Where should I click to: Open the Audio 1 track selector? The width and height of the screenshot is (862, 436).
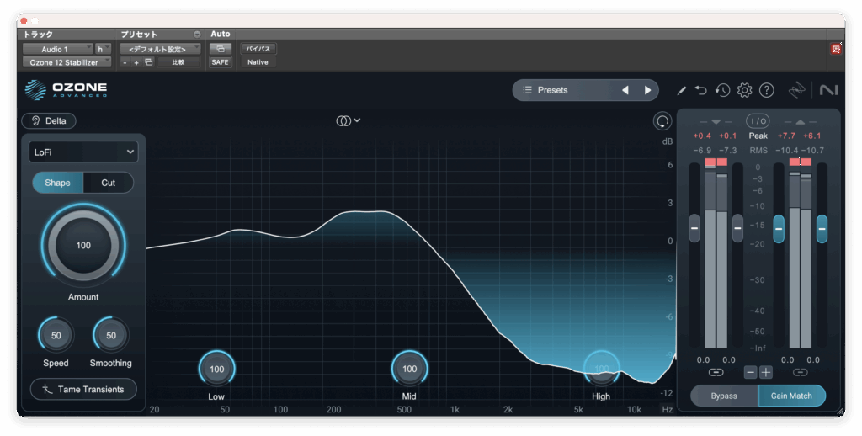click(x=57, y=49)
